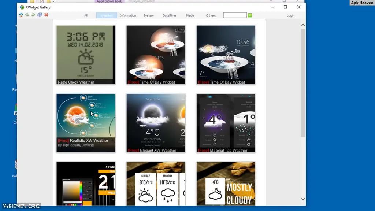Click the Apk Heaven label
The image size is (375, 211).
(x=362, y=3)
